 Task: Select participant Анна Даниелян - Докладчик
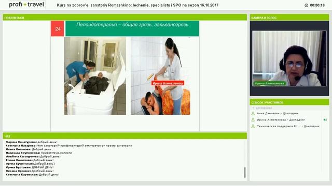click(278, 114)
